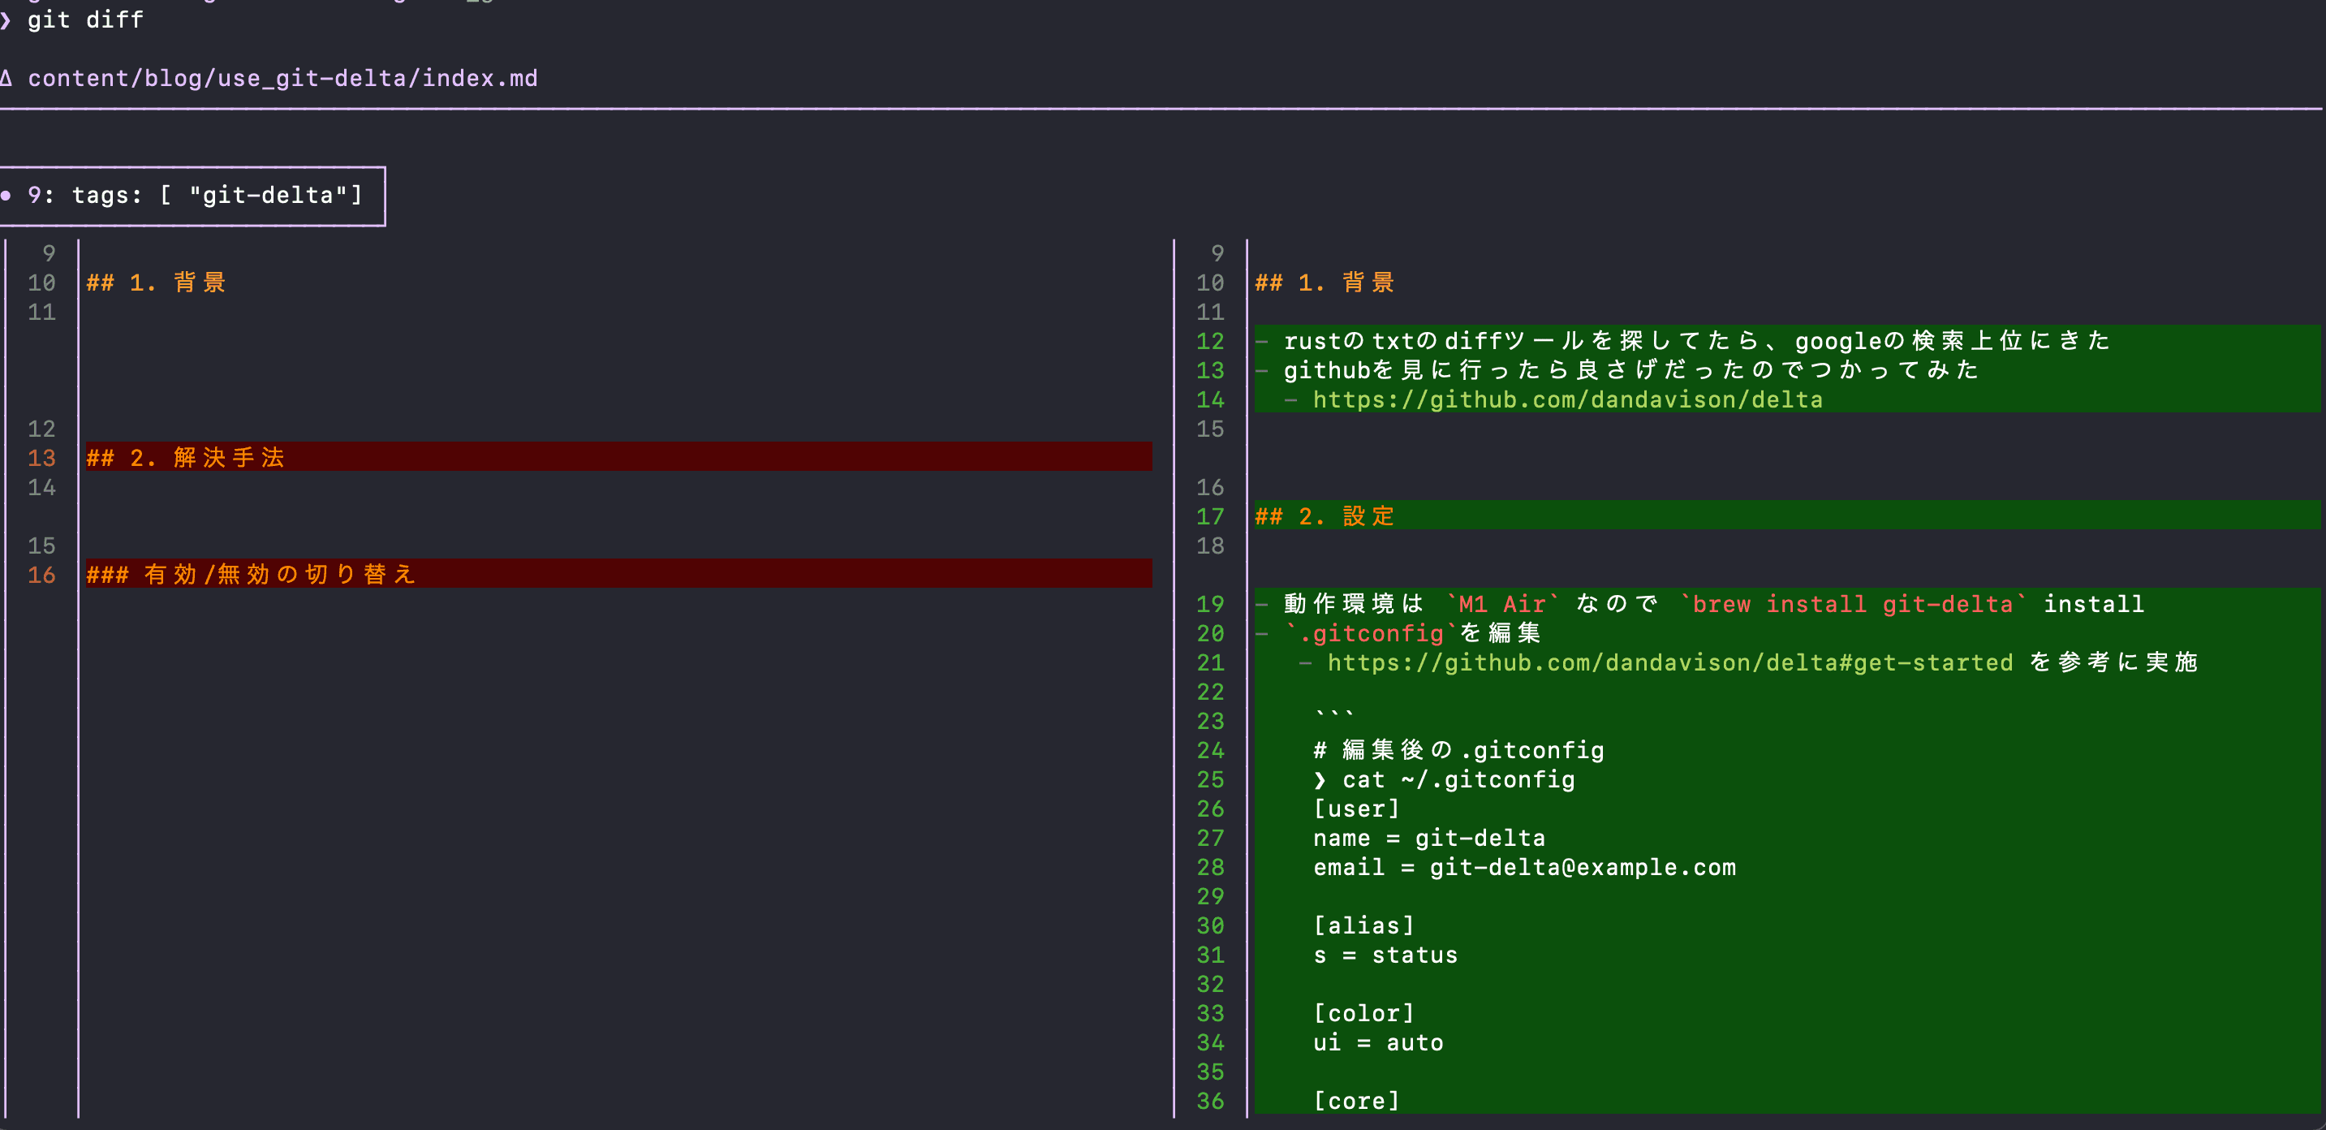2326x1130 pixels.
Task: Click the bullet in the tags hunk header
Action: (6, 195)
